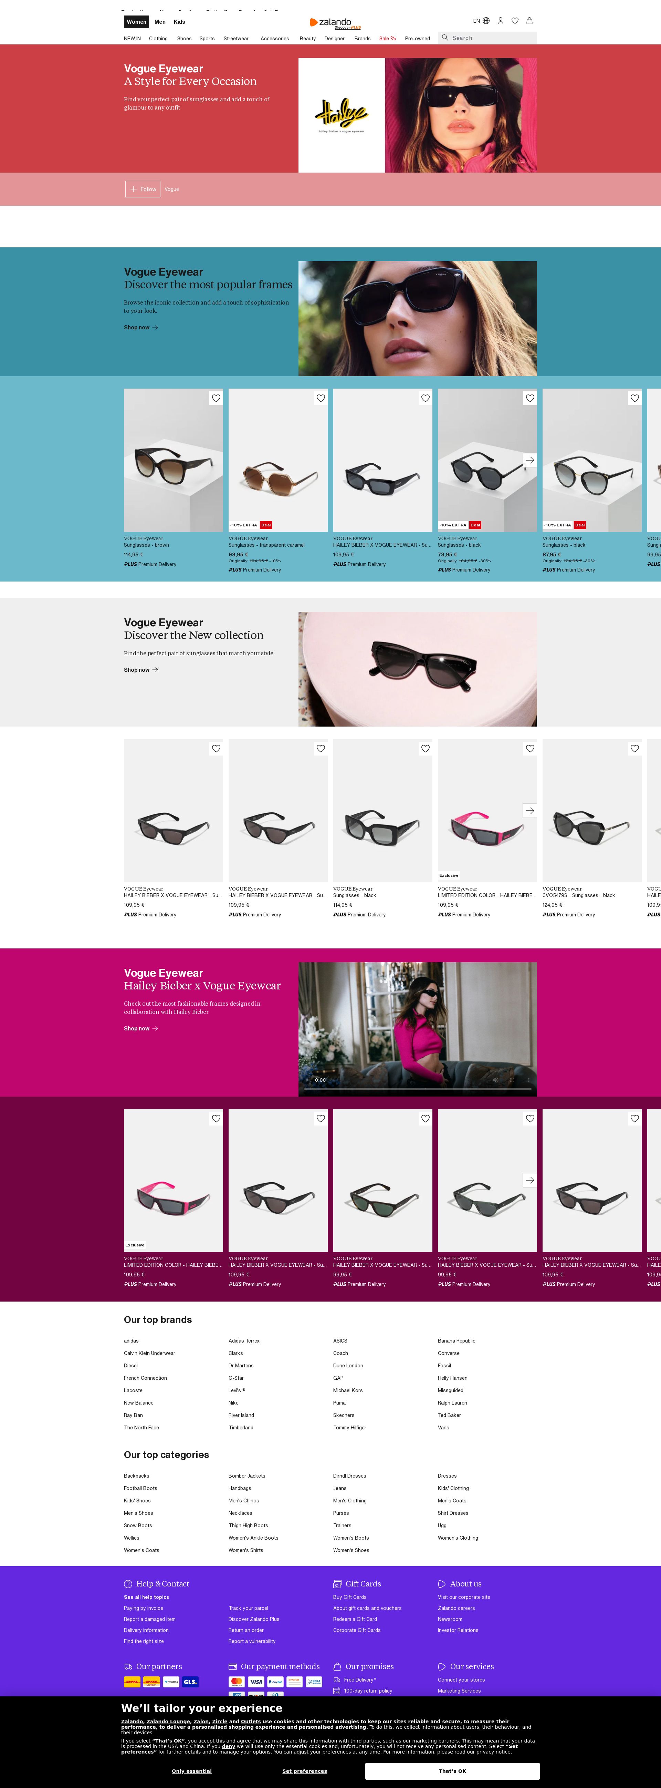
Task: Open the language selector globe icon
Action: 486,21
